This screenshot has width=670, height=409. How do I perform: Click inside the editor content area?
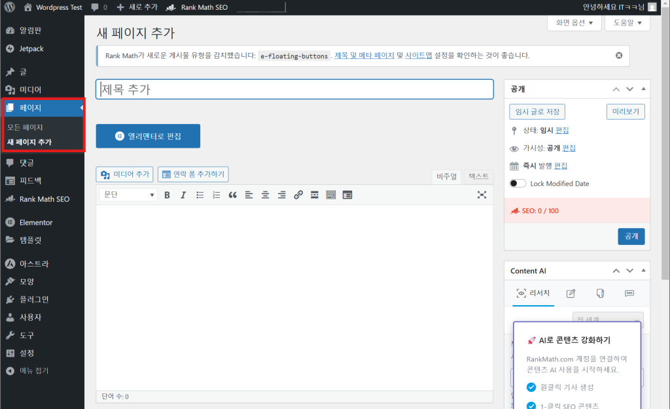point(294,297)
